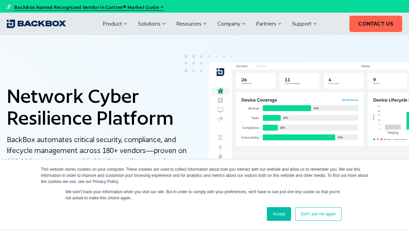Click the 11 Products Managed card
409x230 pixels.
pos(300,81)
